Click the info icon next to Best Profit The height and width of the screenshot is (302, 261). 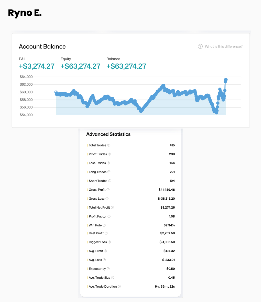pos(106,233)
